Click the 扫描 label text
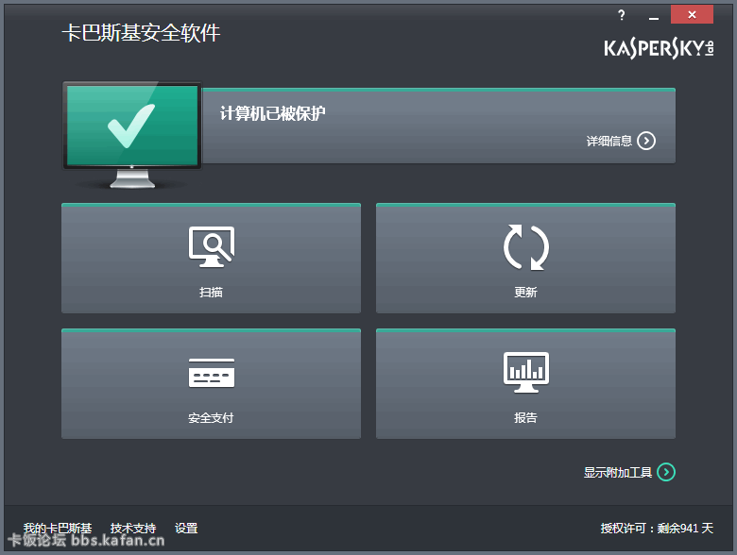Image resolution: width=737 pixels, height=555 pixels. tap(211, 292)
